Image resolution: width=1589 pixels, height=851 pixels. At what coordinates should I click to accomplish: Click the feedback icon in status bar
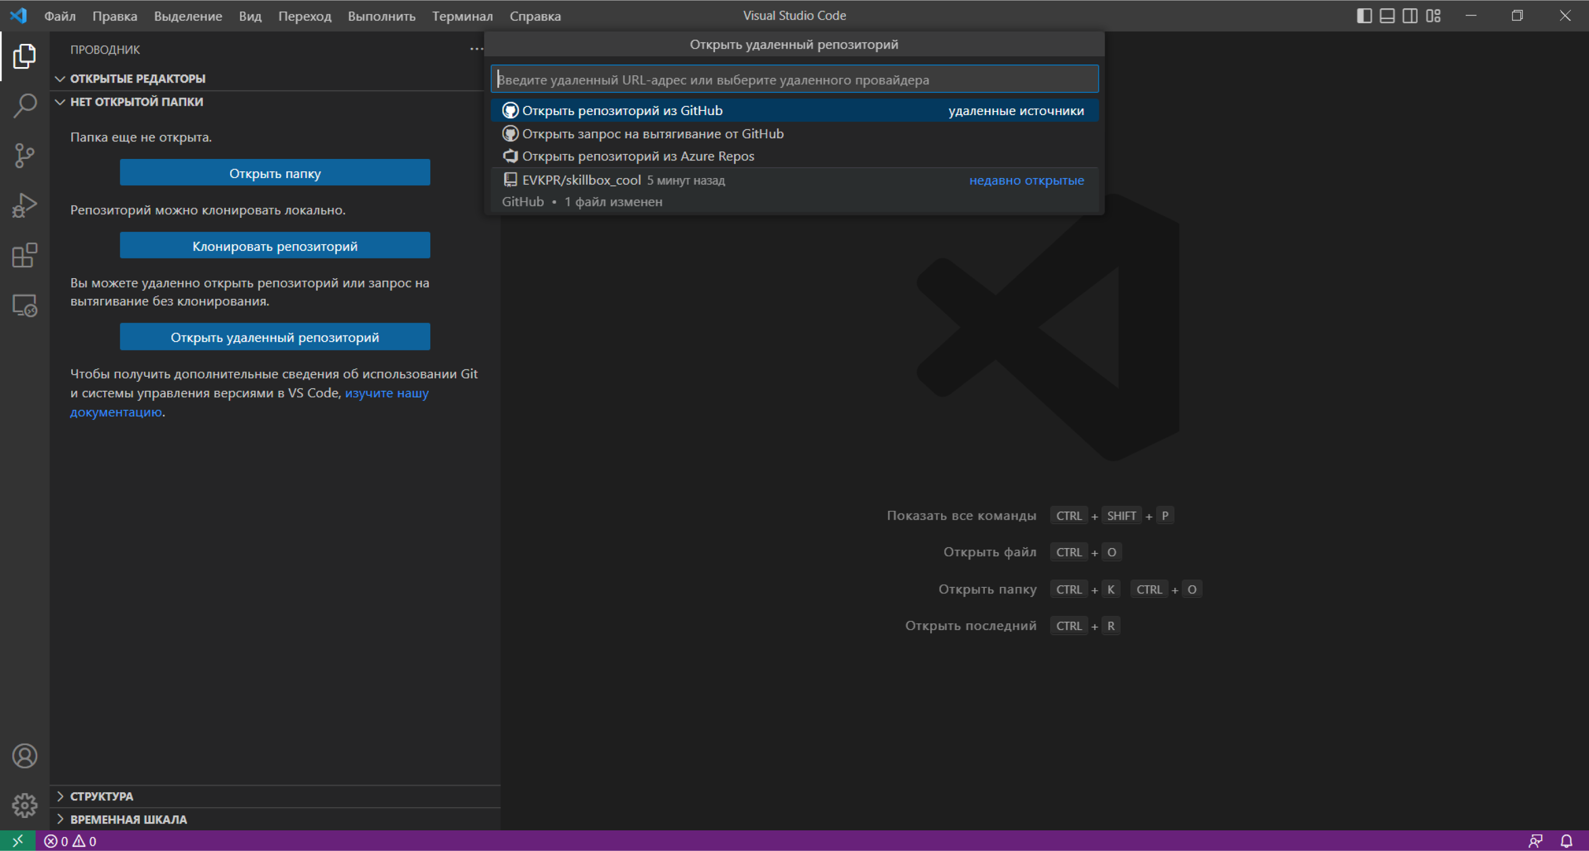(1535, 841)
